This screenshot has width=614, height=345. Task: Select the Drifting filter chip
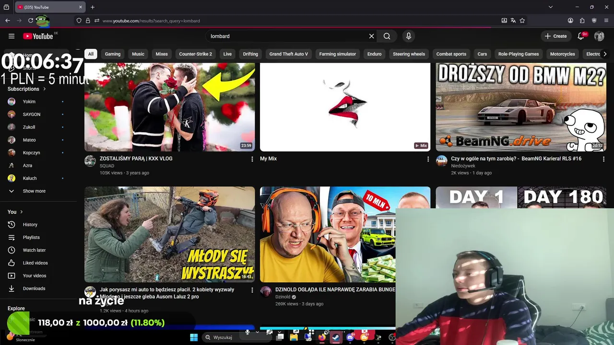(x=250, y=54)
